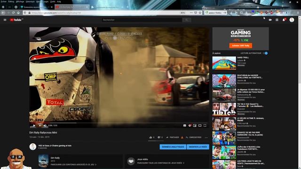Open the Forza Horizon video title
The width and height of the screenshot is (301, 169).
[x=251, y=91]
